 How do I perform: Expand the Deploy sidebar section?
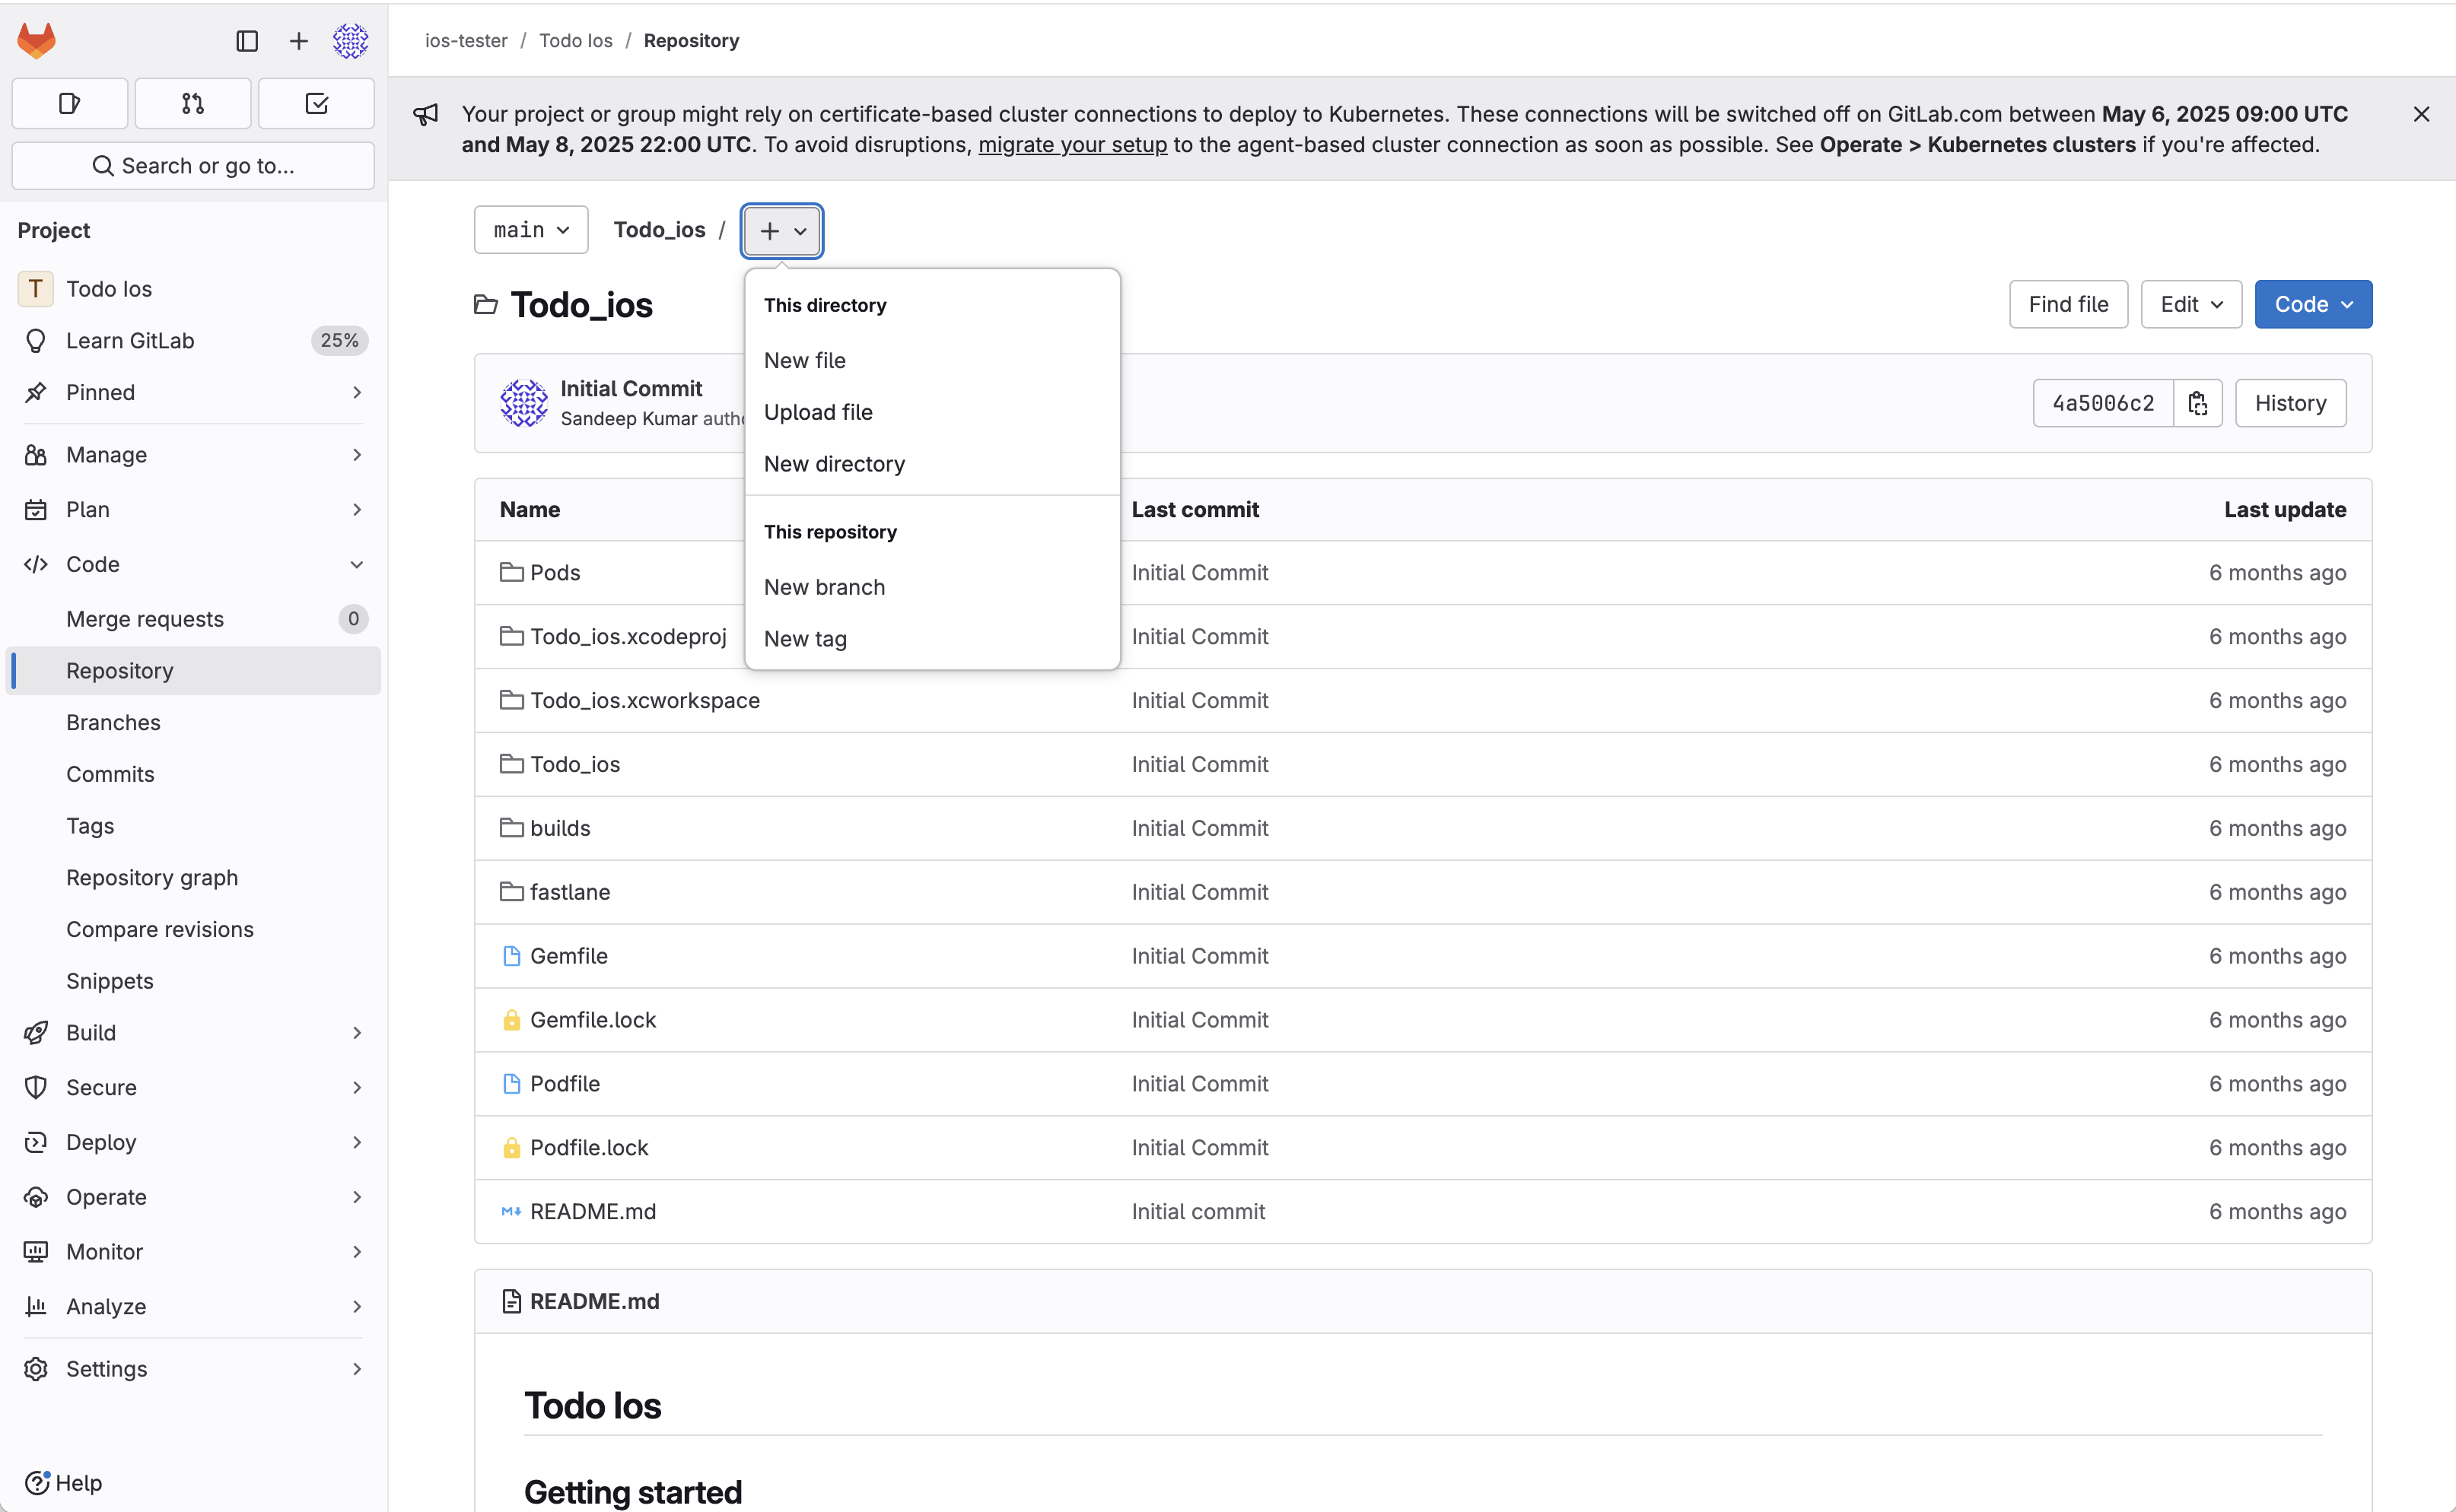193,1142
